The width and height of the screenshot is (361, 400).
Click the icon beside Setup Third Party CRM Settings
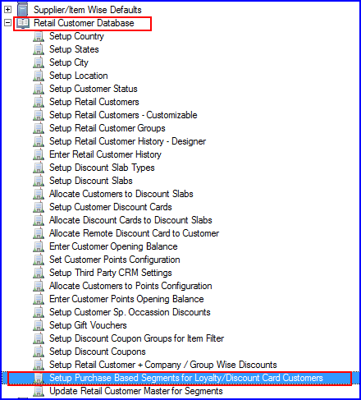39,273
